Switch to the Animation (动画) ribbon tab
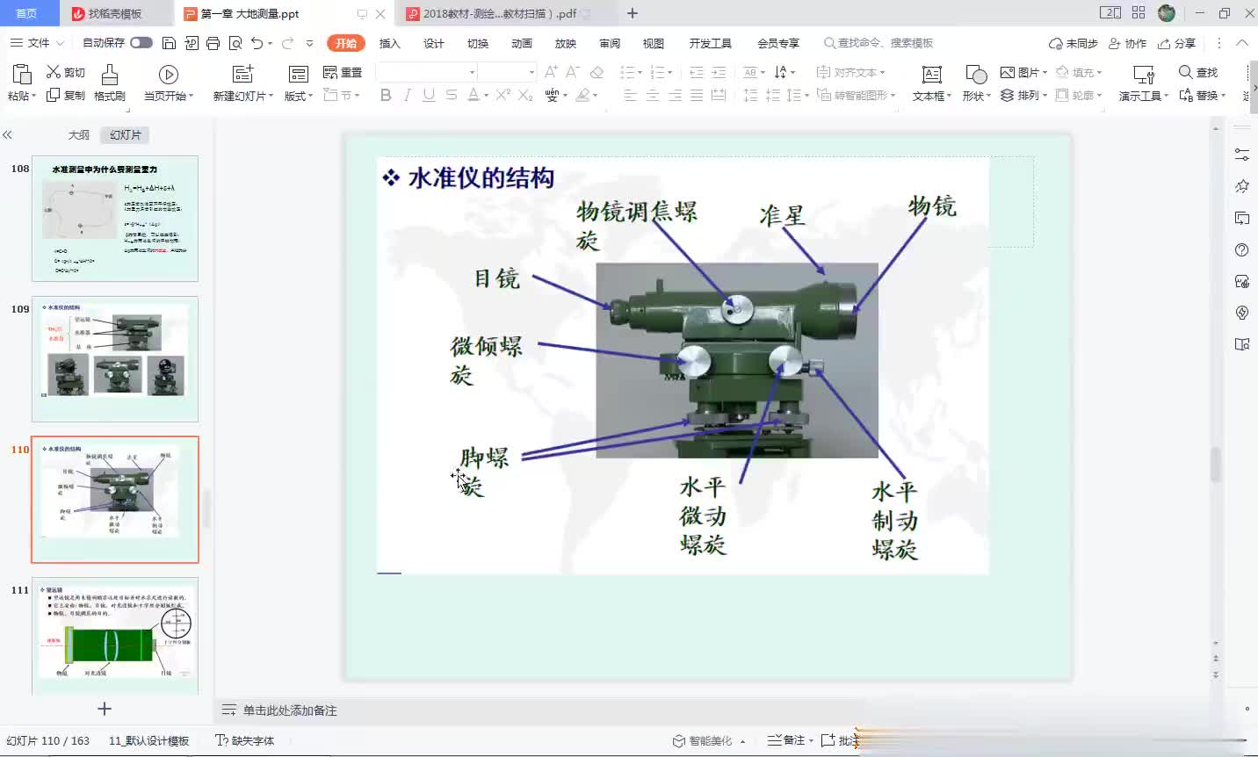 pos(521,43)
